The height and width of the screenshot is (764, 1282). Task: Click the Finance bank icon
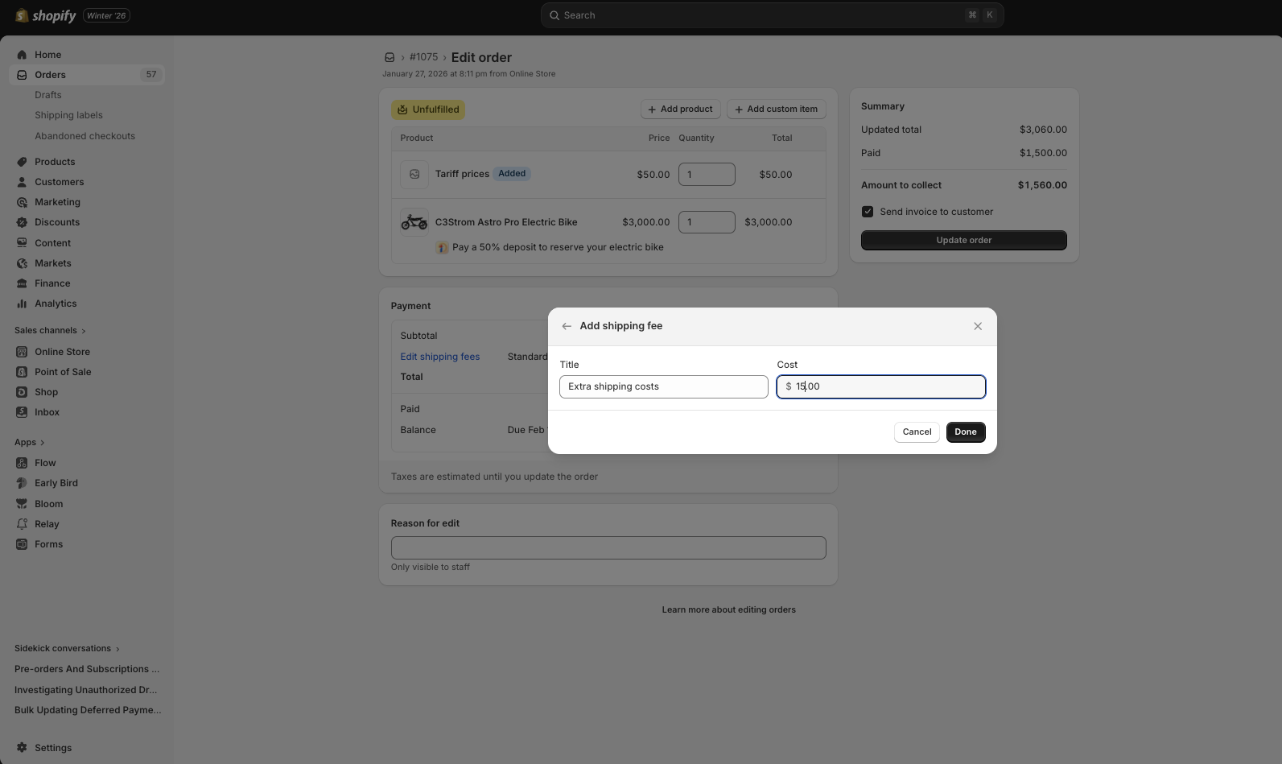click(22, 283)
